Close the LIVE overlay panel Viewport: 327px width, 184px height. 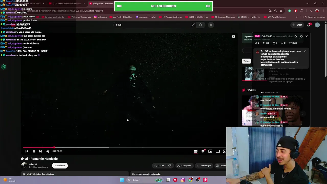tap(307, 36)
